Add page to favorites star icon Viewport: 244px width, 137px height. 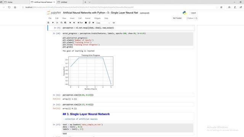(221, 7)
